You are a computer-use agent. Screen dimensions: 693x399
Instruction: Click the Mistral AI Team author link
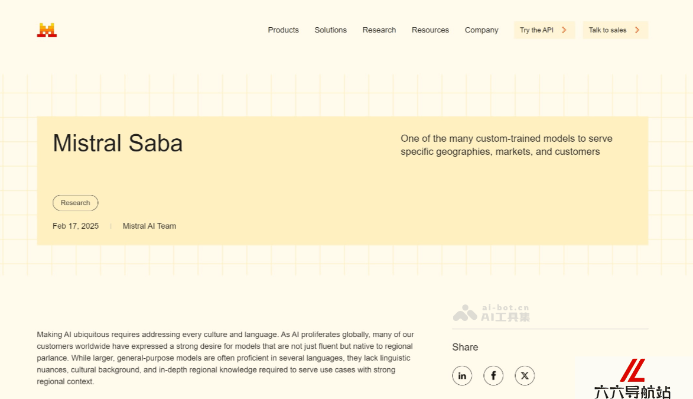(149, 226)
